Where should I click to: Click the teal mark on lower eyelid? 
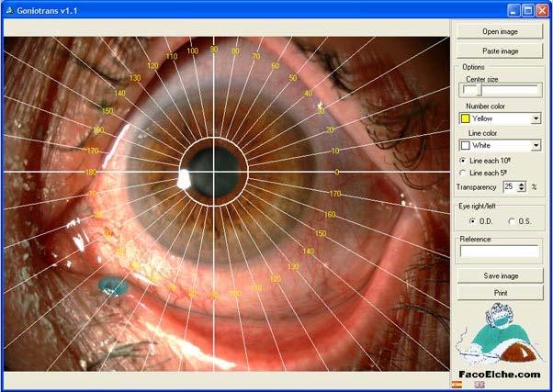coord(112,286)
